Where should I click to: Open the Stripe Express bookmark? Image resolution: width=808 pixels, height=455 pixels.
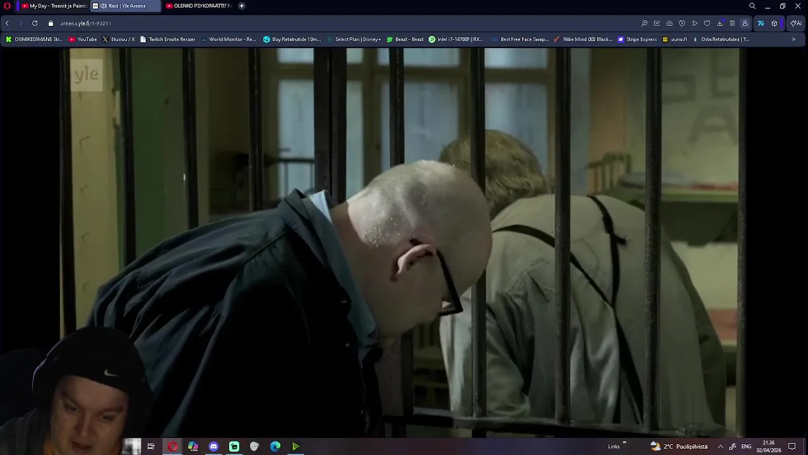click(638, 39)
